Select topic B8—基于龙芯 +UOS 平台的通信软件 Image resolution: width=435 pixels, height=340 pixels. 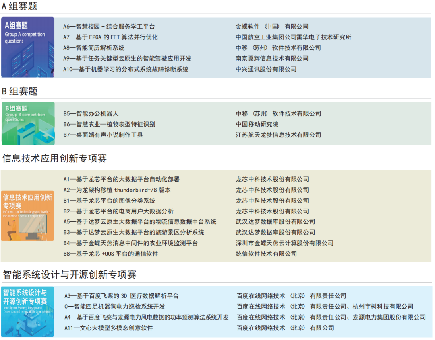pyautogui.click(x=111, y=254)
